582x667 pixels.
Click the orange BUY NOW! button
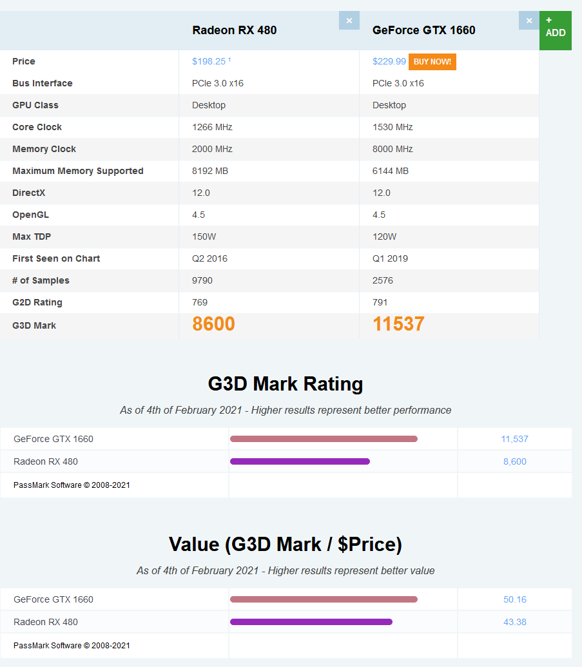tap(432, 62)
